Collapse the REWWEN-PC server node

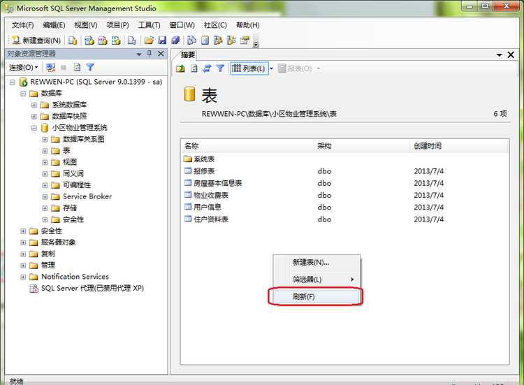13,82
